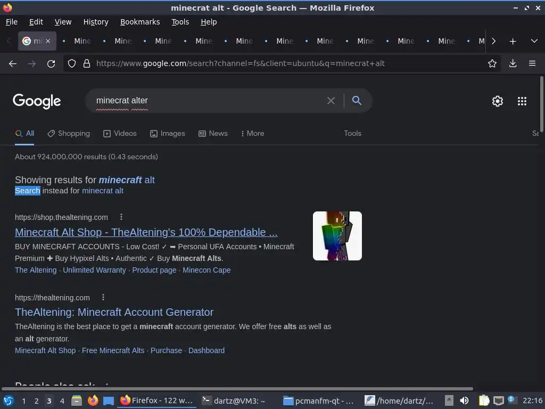Open the Firefox downloads panel
This screenshot has height=409, width=545.
pos(513,63)
